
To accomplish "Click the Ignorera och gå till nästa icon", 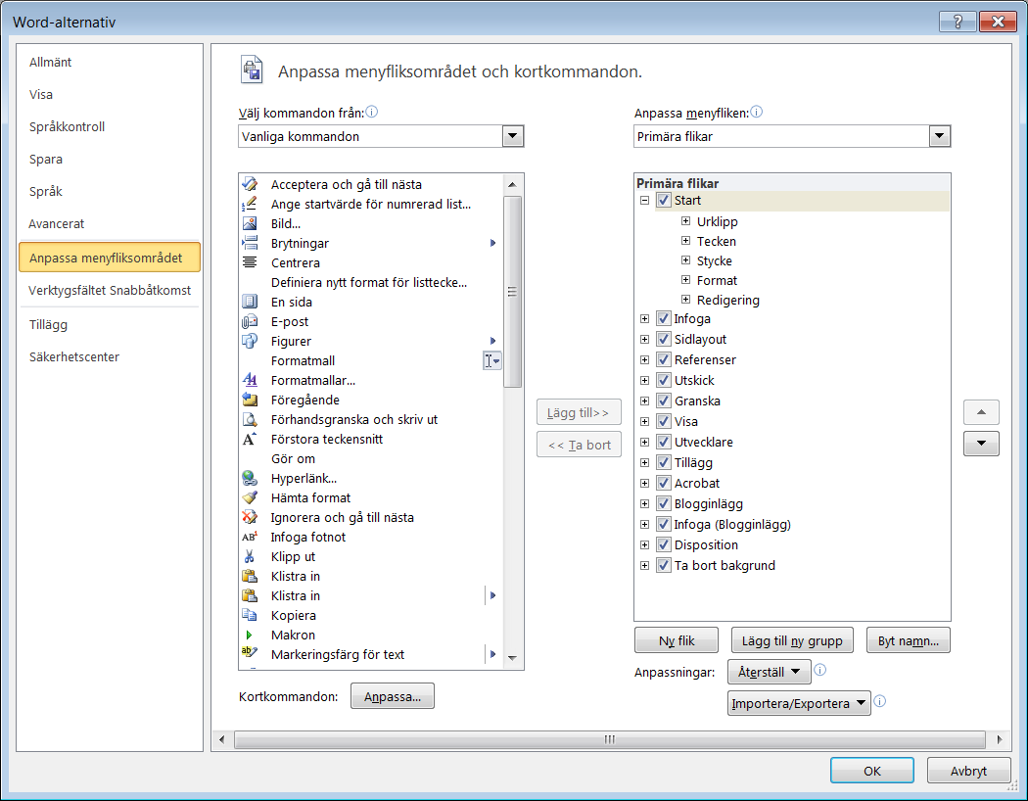I will [250, 517].
